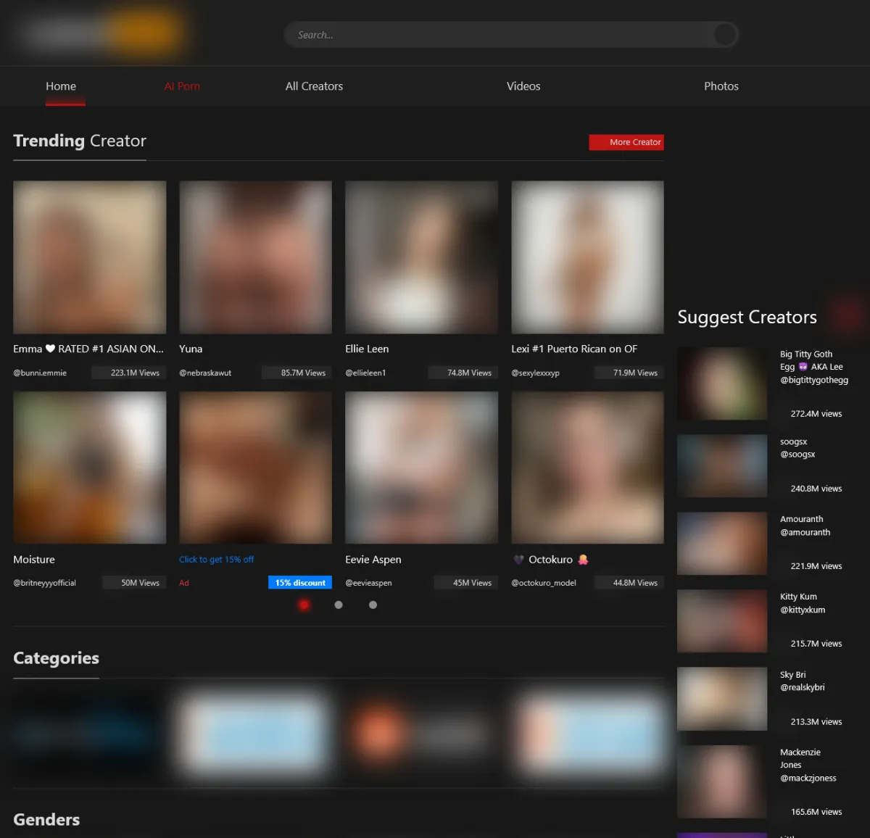Follow the 'Click to get 15% off' link

click(216, 560)
